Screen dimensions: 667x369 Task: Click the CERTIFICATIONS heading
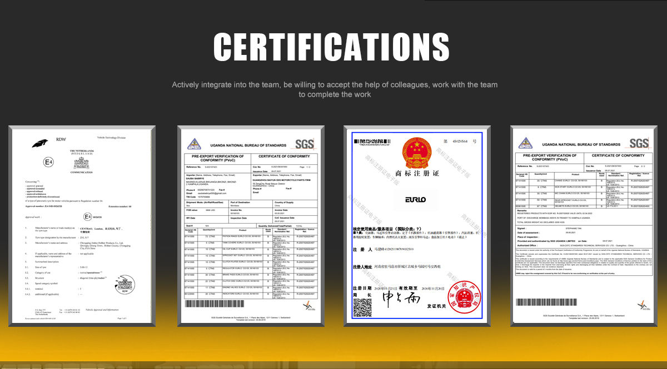332,47
